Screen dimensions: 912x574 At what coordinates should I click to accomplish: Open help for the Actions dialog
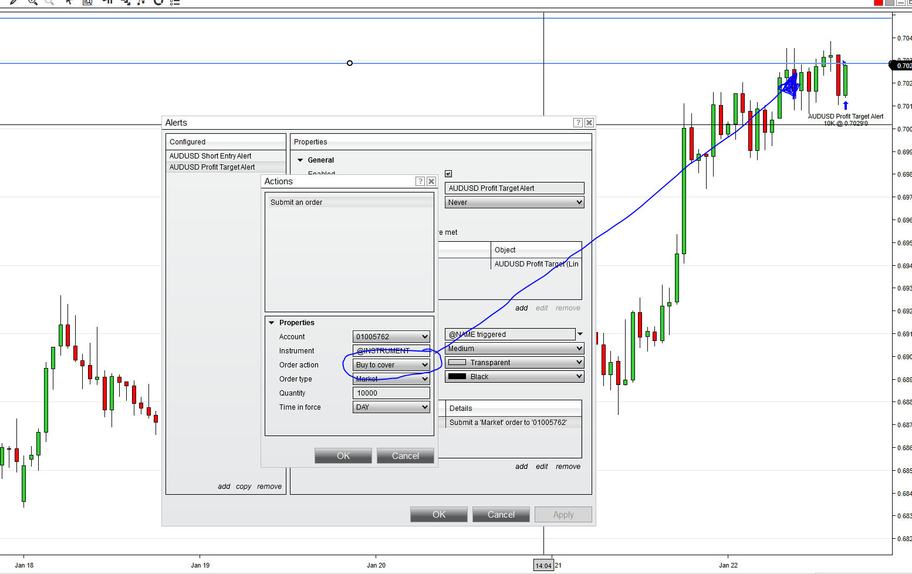420,181
